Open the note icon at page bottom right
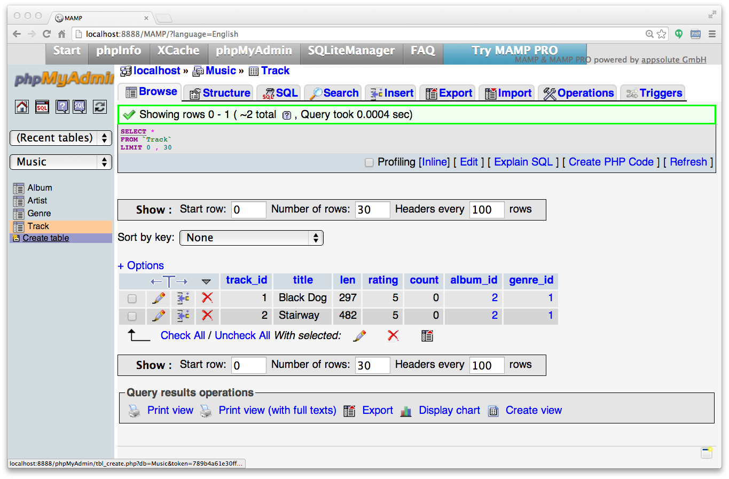The height and width of the screenshot is (479, 729). (707, 453)
